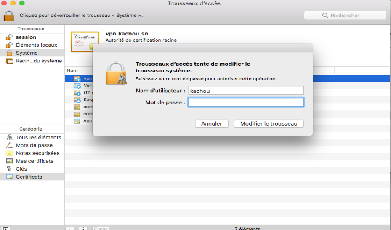Select the vpn certificate row icon
391x230 pixels.
(x=77, y=79)
